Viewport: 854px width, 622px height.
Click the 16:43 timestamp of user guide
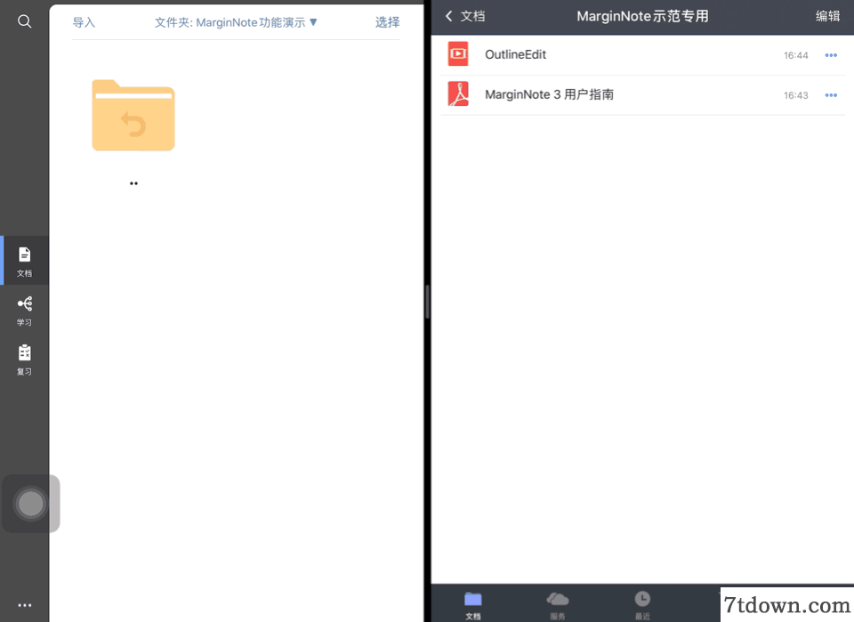pos(795,95)
